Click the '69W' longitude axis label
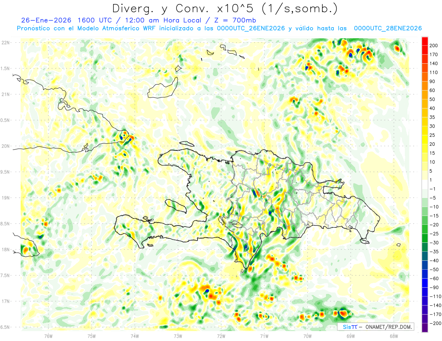The width and height of the screenshot is (442, 341). [x=351, y=336]
